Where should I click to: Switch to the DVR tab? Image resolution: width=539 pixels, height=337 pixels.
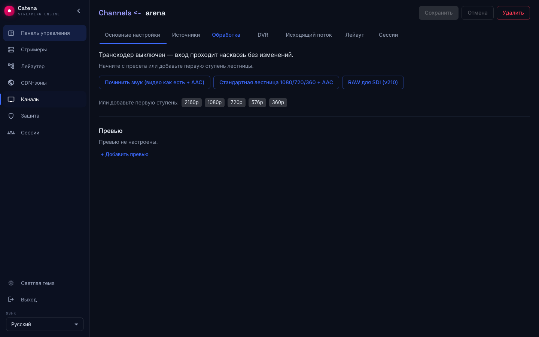click(263, 35)
